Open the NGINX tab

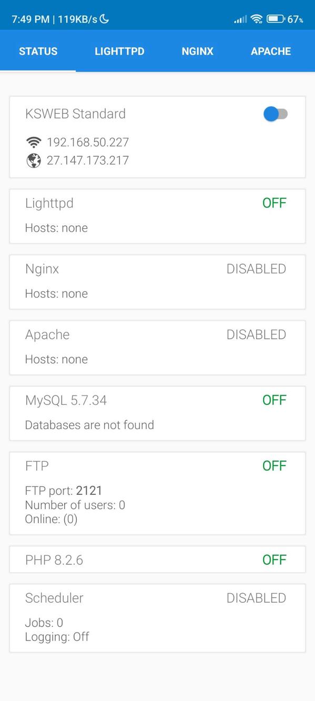point(197,51)
